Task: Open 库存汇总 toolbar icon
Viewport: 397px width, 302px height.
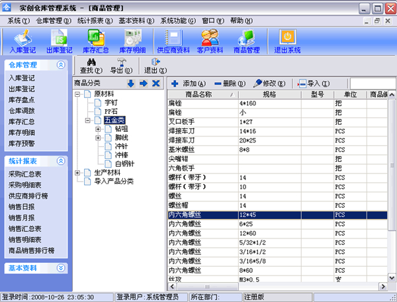Action: (x=96, y=40)
